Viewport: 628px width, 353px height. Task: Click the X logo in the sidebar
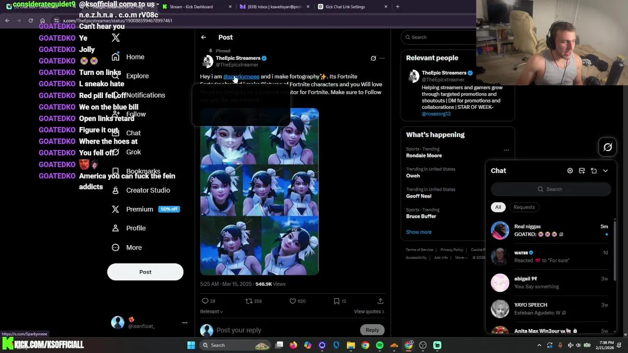point(115,37)
